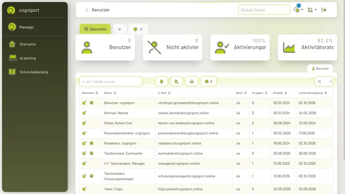
Task: Click the card icon for Testbenutzer, Eschweiler
Action: click(x=92, y=153)
